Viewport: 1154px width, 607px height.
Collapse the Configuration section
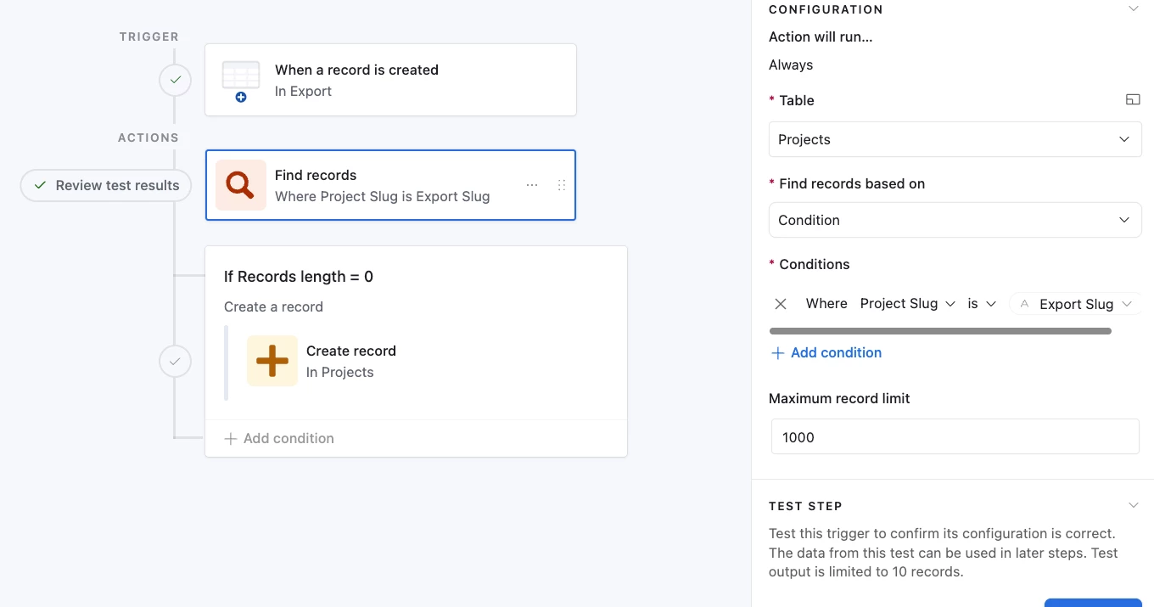[x=1133, y=9]
